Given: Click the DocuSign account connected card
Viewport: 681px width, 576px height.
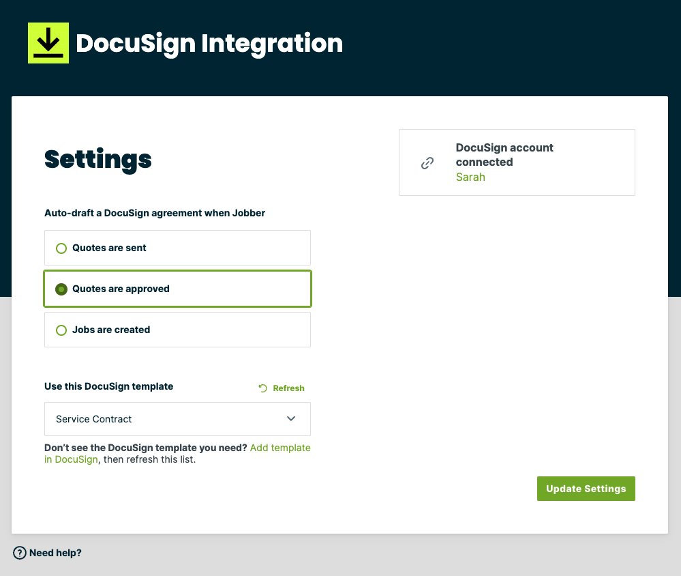Looking at the screenshot, I should (x=517, y=162).
